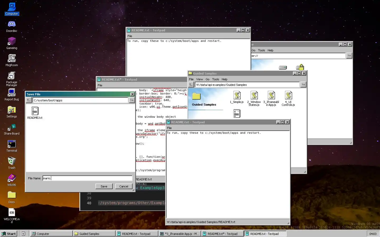This screenshot has width=380, height=237.
Task: Click text area of front README.txt Textpad
Action: tap(228, 175)
